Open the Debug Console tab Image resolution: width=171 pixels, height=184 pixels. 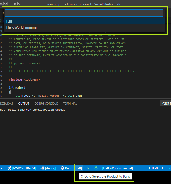click(46, 103)
